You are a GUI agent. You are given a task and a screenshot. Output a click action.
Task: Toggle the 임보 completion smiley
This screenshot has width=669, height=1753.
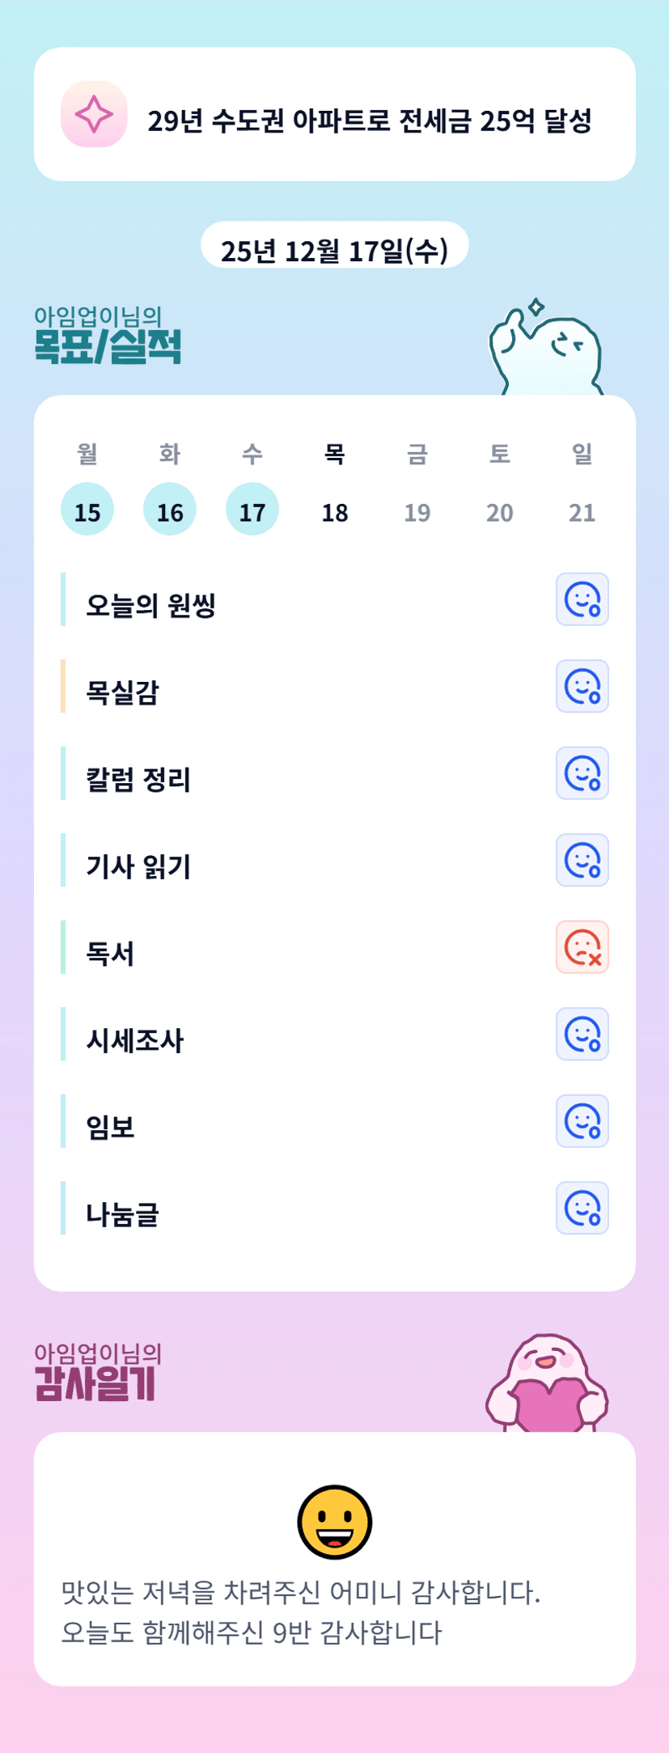pos(582,1121)
